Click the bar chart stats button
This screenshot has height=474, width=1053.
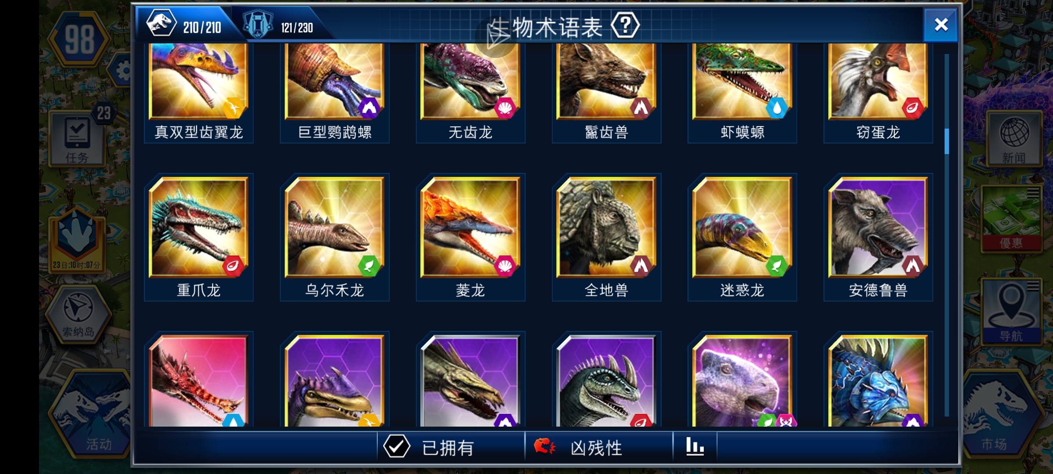tap(695, 447)
